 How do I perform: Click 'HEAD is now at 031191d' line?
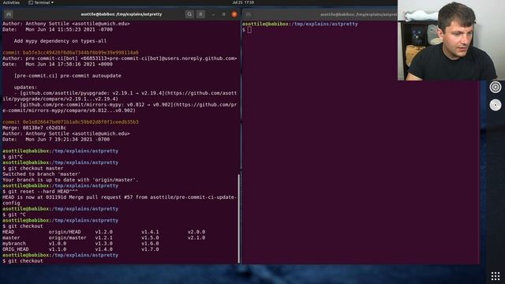click(x=119, y=200)
